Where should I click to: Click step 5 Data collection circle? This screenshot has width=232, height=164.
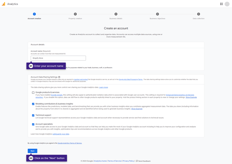click(198, 14)
